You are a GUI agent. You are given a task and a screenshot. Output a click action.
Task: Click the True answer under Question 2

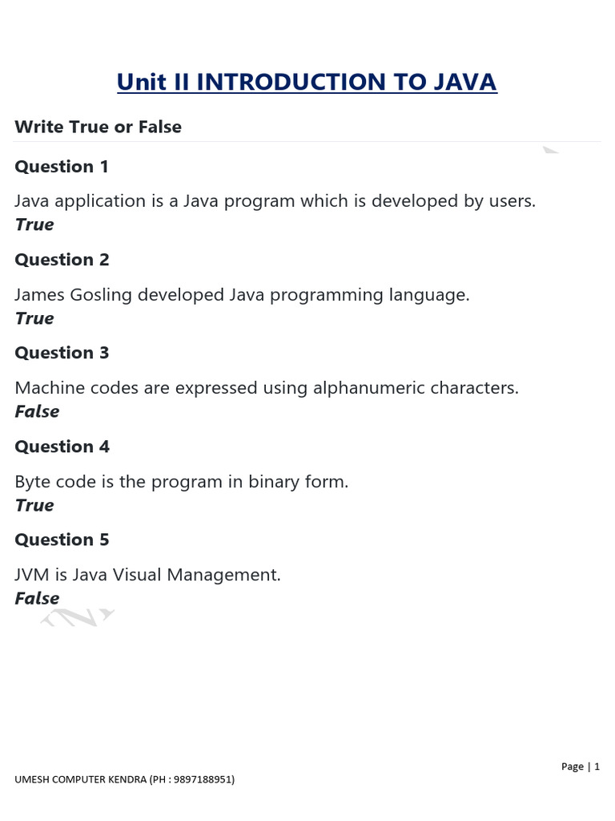(x=34, y=318)
